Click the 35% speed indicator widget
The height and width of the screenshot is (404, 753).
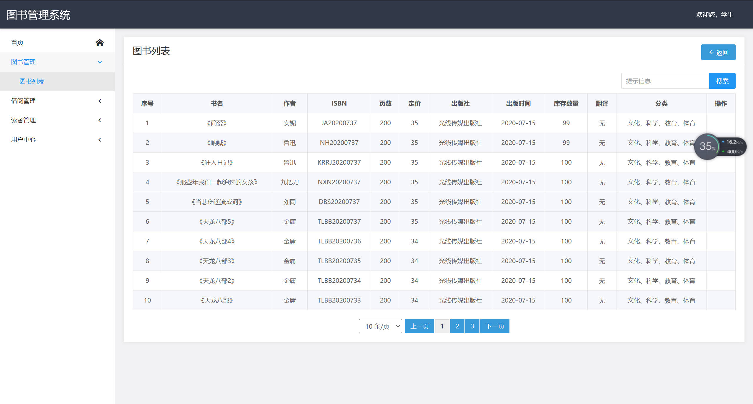pos(707,146)
